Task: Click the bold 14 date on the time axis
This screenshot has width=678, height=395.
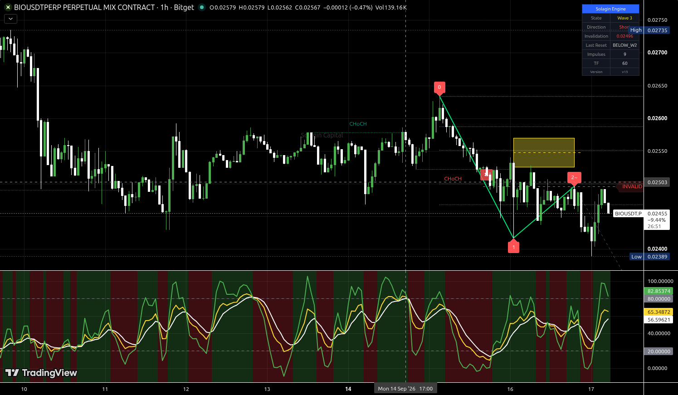Action: click(x=348, y=389)
